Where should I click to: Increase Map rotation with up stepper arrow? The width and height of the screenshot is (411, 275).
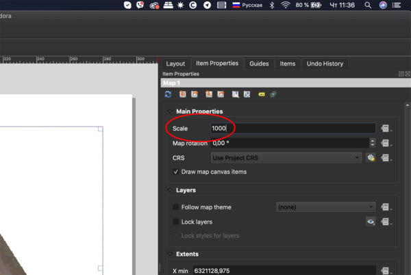click(373, 140)
